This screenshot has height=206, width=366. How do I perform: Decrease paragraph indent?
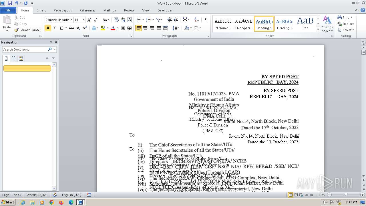point(170,20)
